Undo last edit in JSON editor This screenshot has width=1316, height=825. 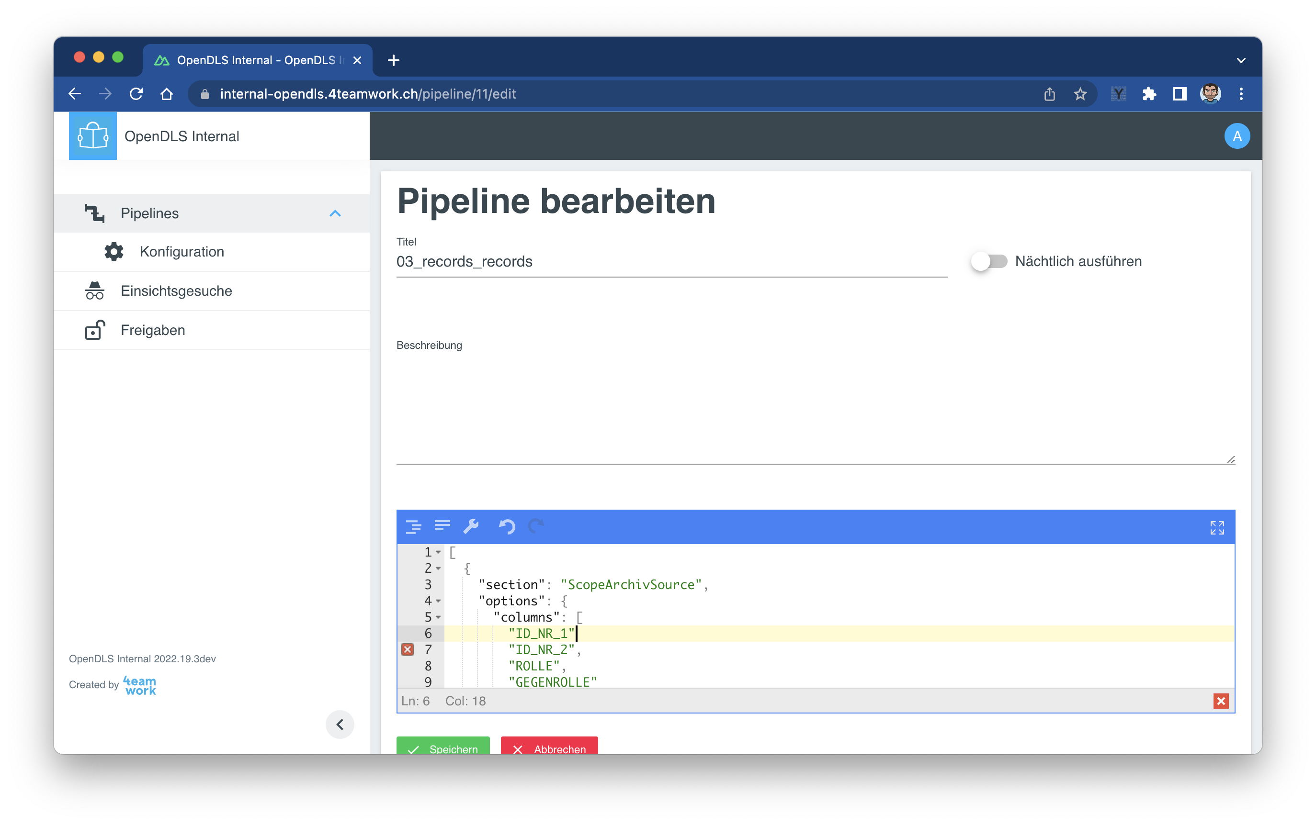tap(507, 526)
